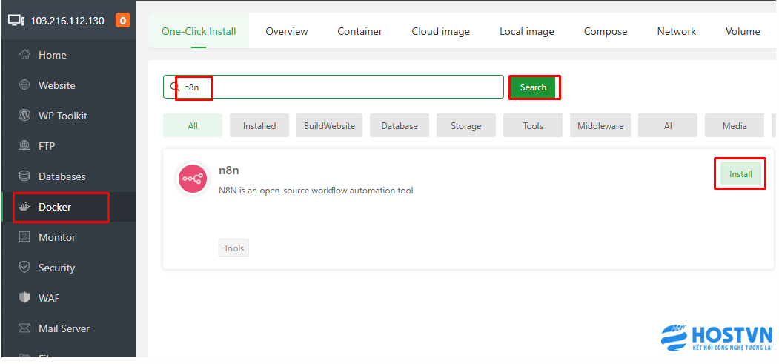This screenshot has height=364, width=779.
Task: Open Monitor page
Action: [x=68, y=237]
